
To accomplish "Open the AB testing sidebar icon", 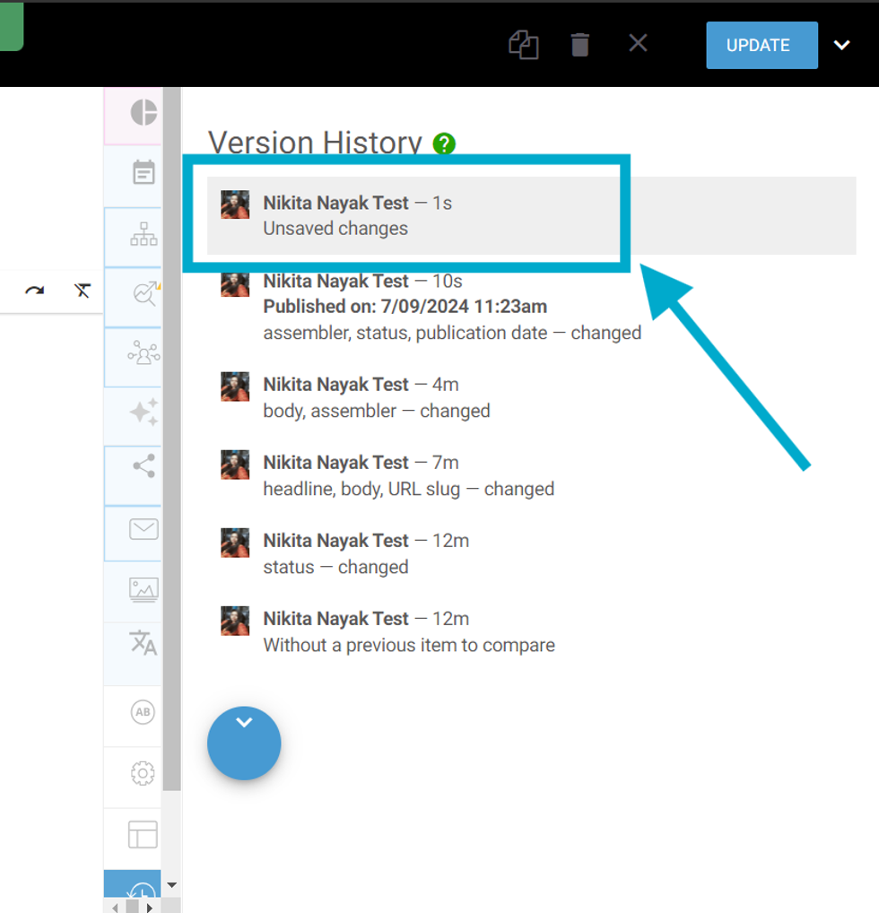I will coord(143,712).
